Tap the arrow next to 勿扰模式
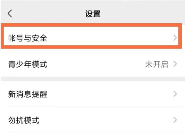186x140 pixels. click(x=175, y=120)
